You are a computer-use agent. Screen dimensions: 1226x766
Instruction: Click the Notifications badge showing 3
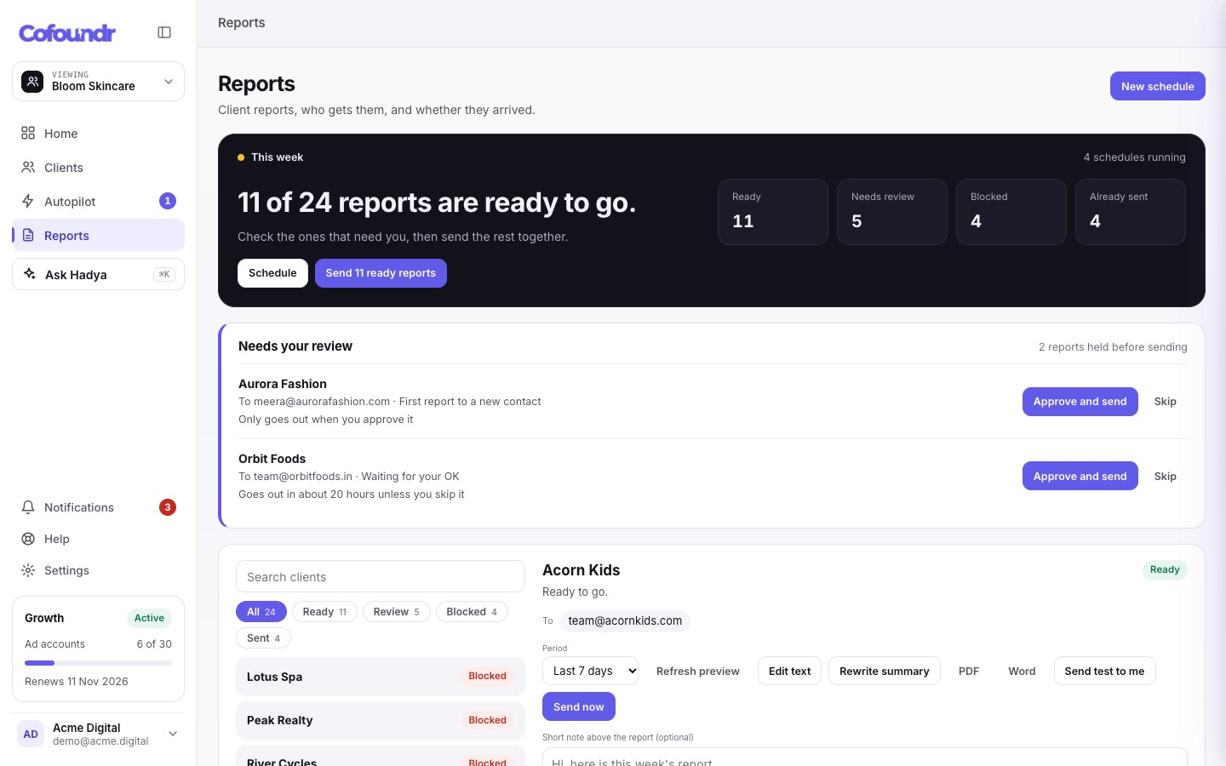click(x=168, y=507)
